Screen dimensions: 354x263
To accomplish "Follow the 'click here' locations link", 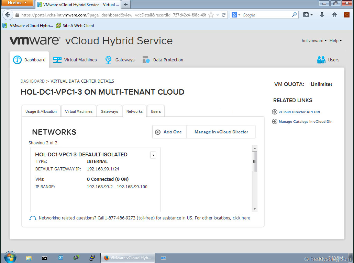I will click(x=241, y=218).
